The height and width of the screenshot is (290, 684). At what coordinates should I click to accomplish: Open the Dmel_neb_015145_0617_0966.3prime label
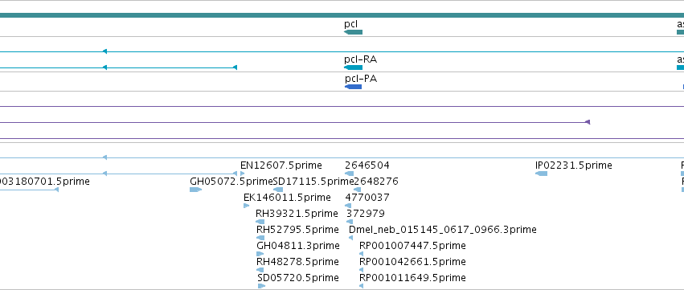[442, 230]
